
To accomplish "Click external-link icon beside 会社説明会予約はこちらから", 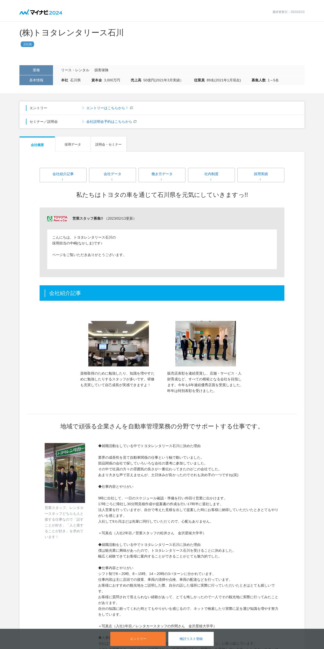I will click(135, 122).
